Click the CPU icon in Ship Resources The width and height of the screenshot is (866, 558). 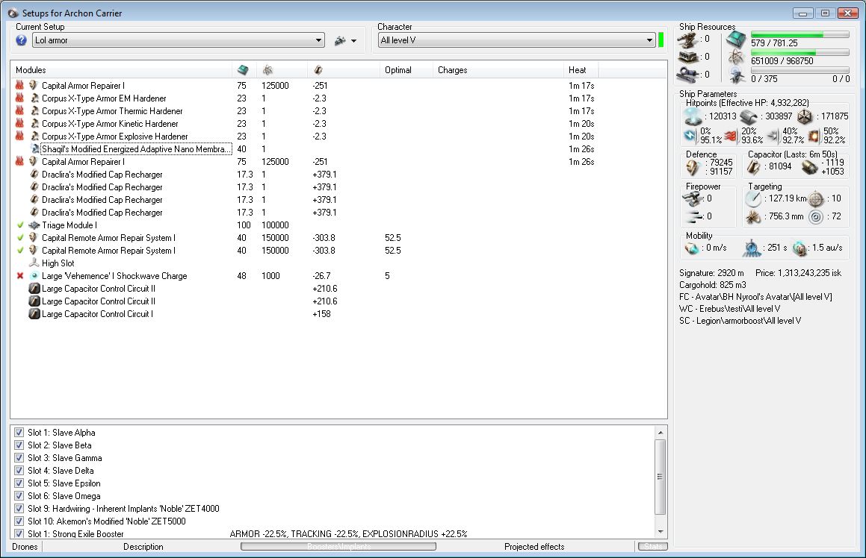[x=736, y=39]
